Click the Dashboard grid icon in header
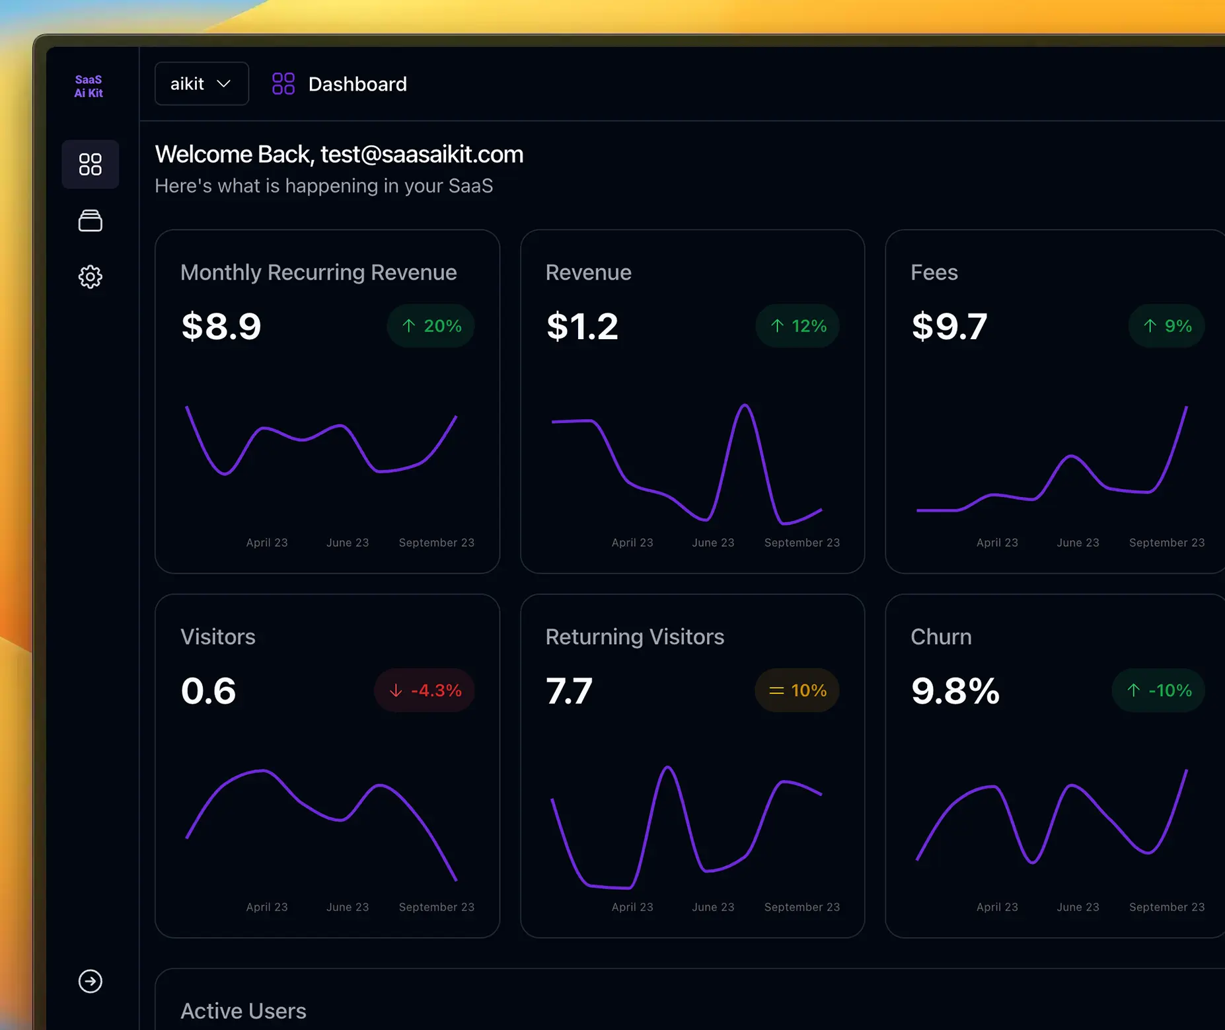 coord(283,84)
